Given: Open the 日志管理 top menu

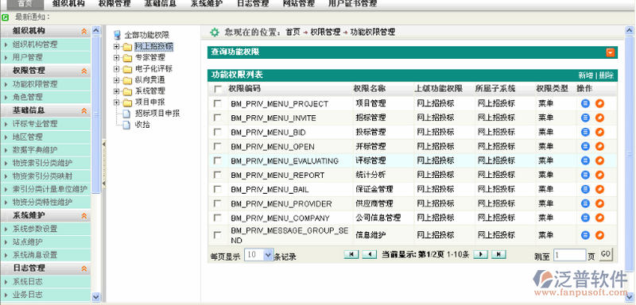Looking at the screenshot, I should pyautogui.click(x=253, y=4).
